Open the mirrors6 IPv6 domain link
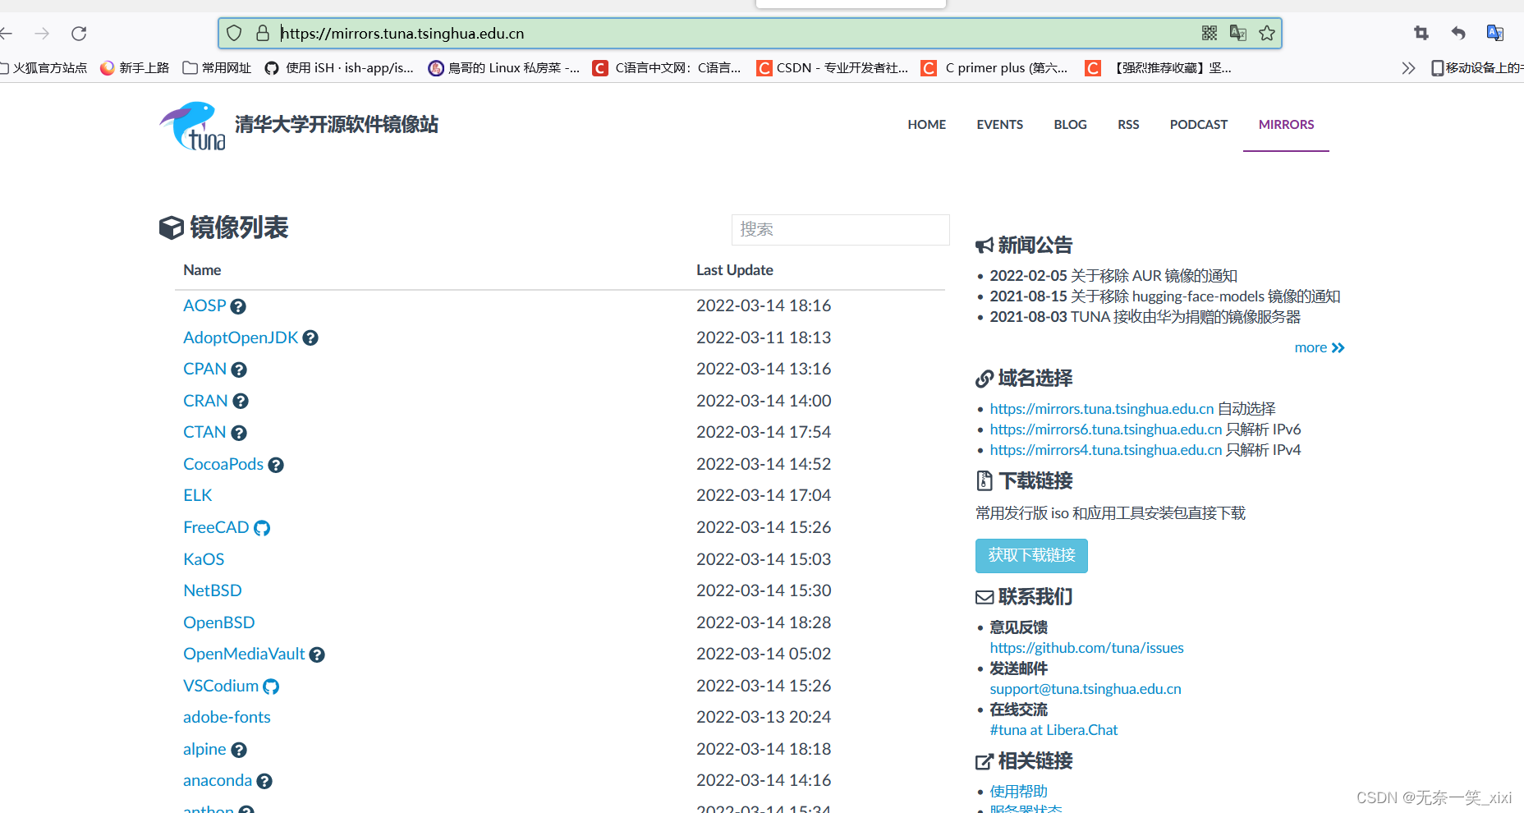 [x=1105, y=429]
